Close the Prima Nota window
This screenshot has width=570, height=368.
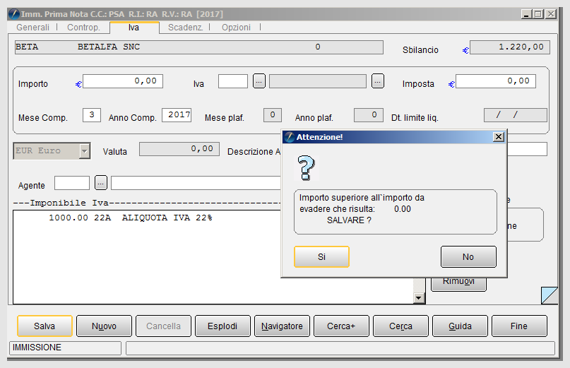[x=551, y=14]
